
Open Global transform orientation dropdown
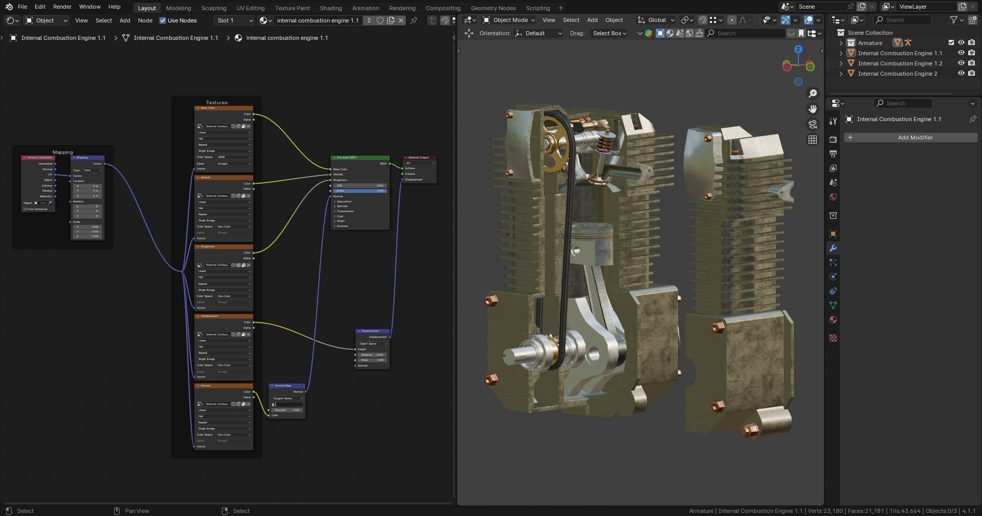(656, 20)
